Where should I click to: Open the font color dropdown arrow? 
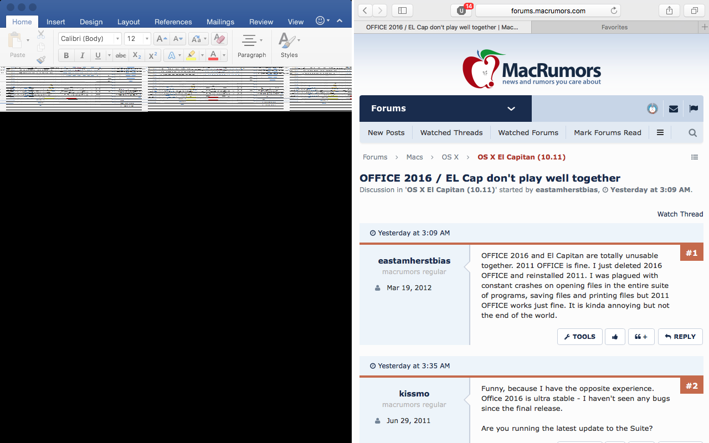click(x=224, y=55)
